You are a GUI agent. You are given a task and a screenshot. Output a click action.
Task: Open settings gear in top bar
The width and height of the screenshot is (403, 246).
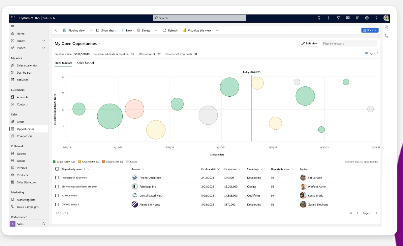click(x=367, y=18)
